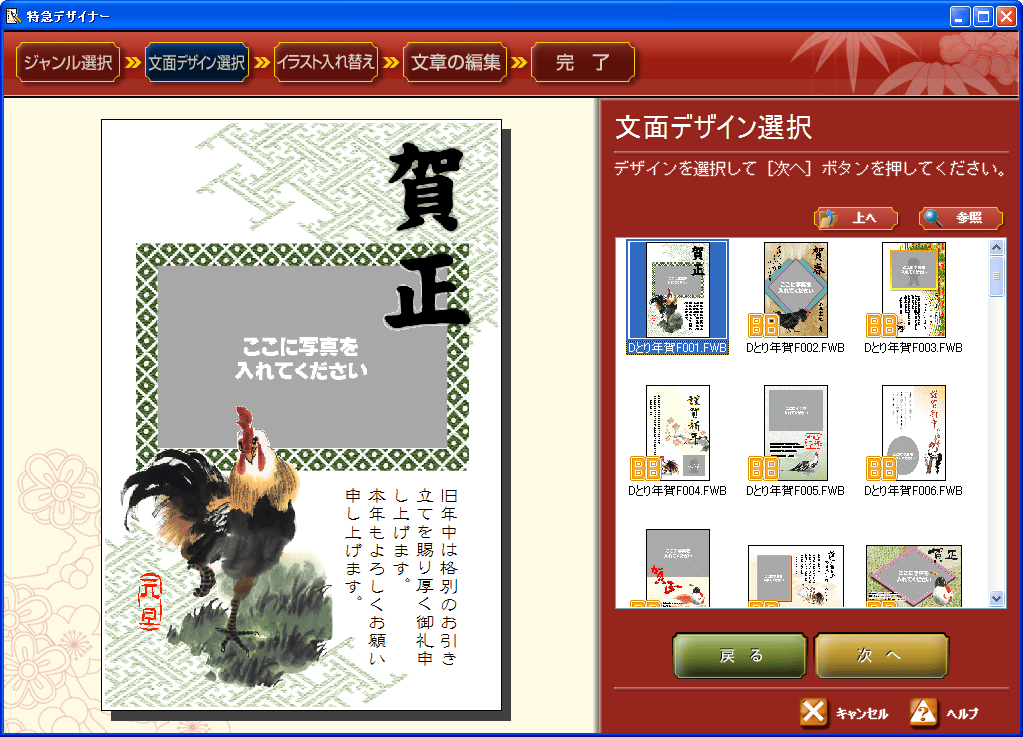Viewport: 1023px width, 737px height.
Task: Switch to the イラスト入れ替え step
Action: (x=326, y=63)
